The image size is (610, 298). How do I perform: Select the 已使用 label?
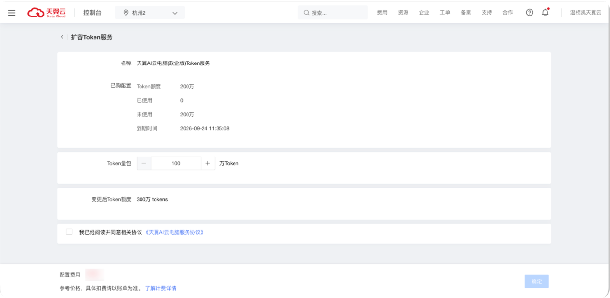[x=144, y=100]
